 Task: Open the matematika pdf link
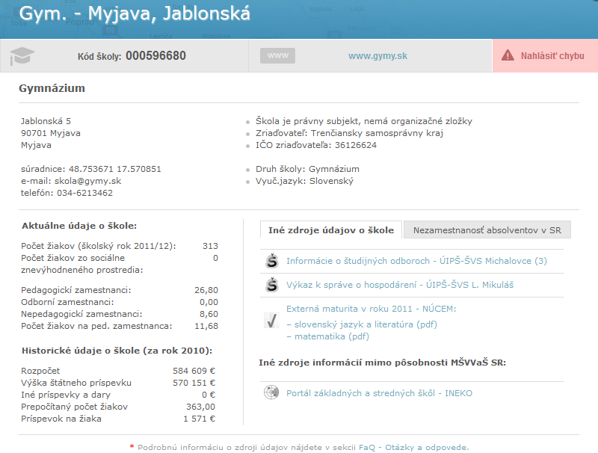coord(332,336)
